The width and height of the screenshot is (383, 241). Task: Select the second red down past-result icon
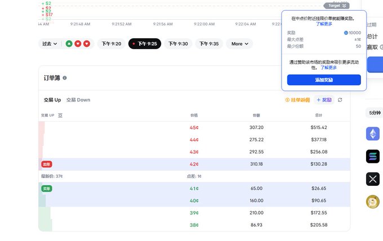coord(87,44)
